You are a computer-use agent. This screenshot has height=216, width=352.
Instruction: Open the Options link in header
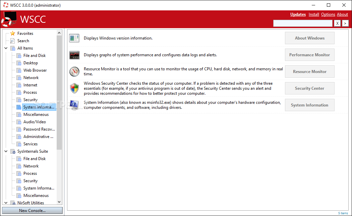coord(328,14)
